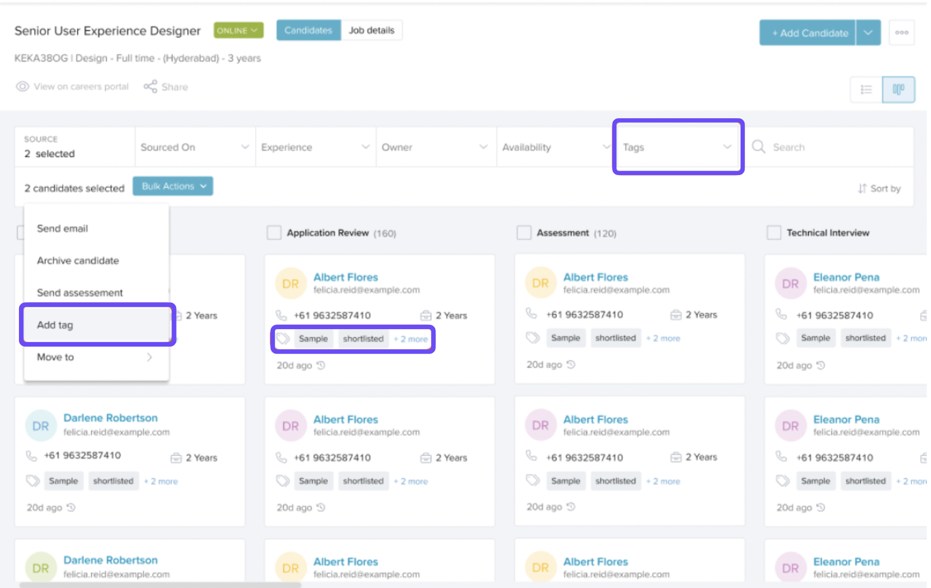
Task: Open '+ 2 more' tags in Application Review's top card
Action: coord(411,339)
